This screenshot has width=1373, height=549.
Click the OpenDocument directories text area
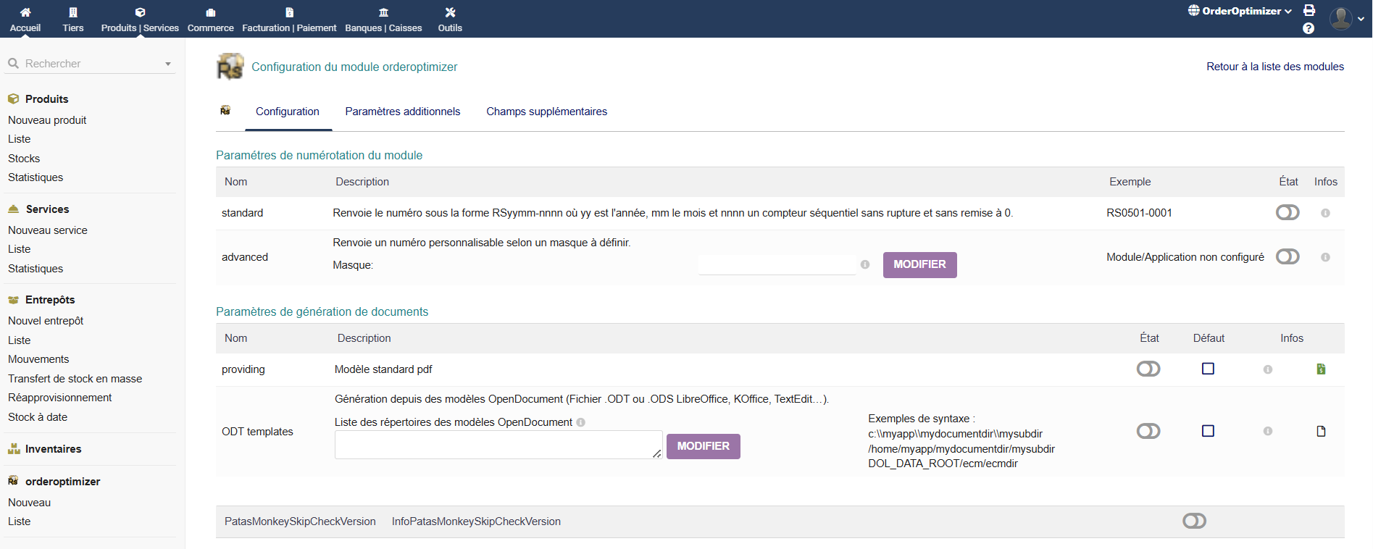(498, 445)
